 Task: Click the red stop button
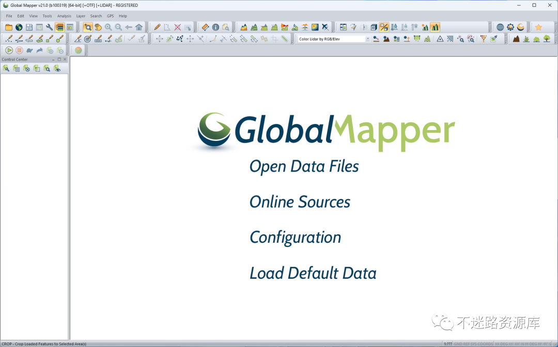tap(19, 51)
